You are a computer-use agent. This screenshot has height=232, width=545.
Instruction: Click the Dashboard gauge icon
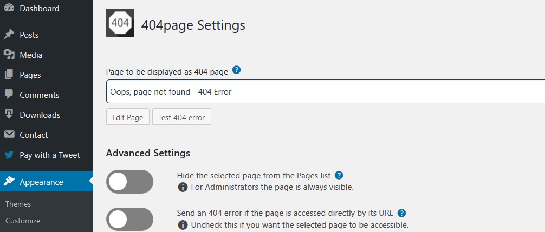[9, 8]
